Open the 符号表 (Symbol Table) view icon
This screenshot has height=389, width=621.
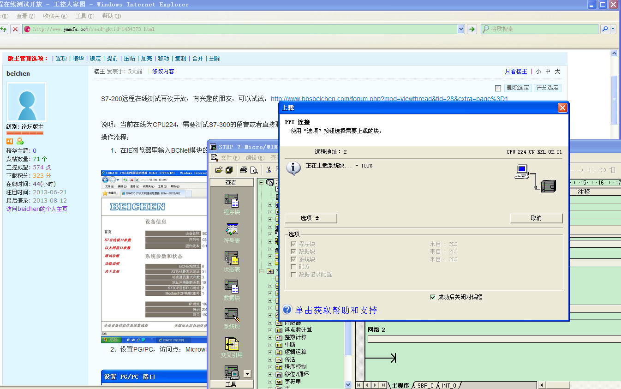click(231, 229)
